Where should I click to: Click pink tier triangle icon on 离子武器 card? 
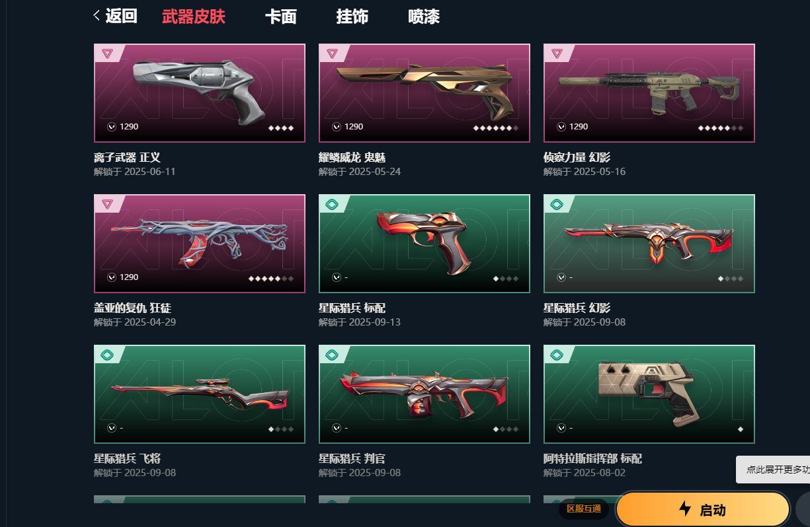click(108, 53)
